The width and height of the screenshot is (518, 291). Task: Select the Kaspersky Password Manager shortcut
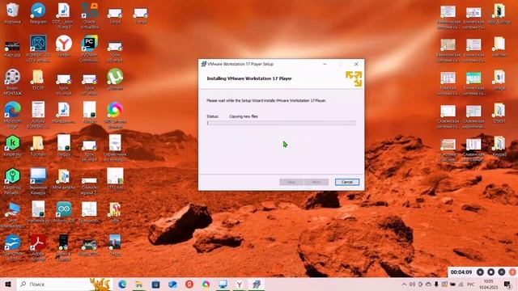pos(12,181)
